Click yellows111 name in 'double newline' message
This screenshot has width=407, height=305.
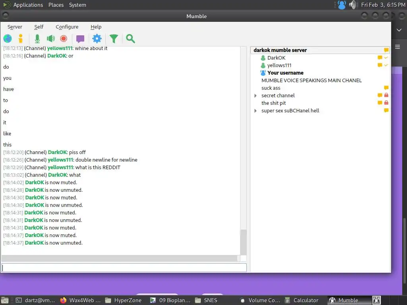(60, 160)
